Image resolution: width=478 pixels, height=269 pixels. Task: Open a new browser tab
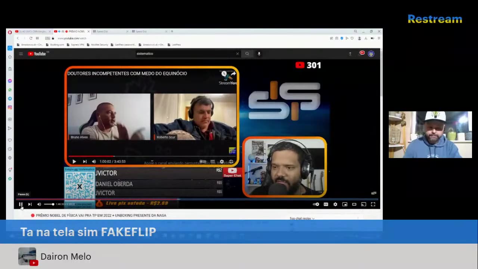click(172, 31)
